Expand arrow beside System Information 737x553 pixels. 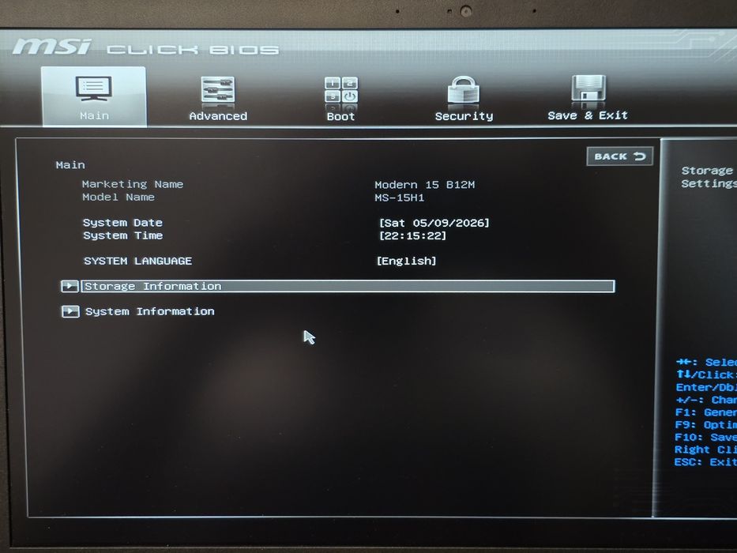click(70, 311)
